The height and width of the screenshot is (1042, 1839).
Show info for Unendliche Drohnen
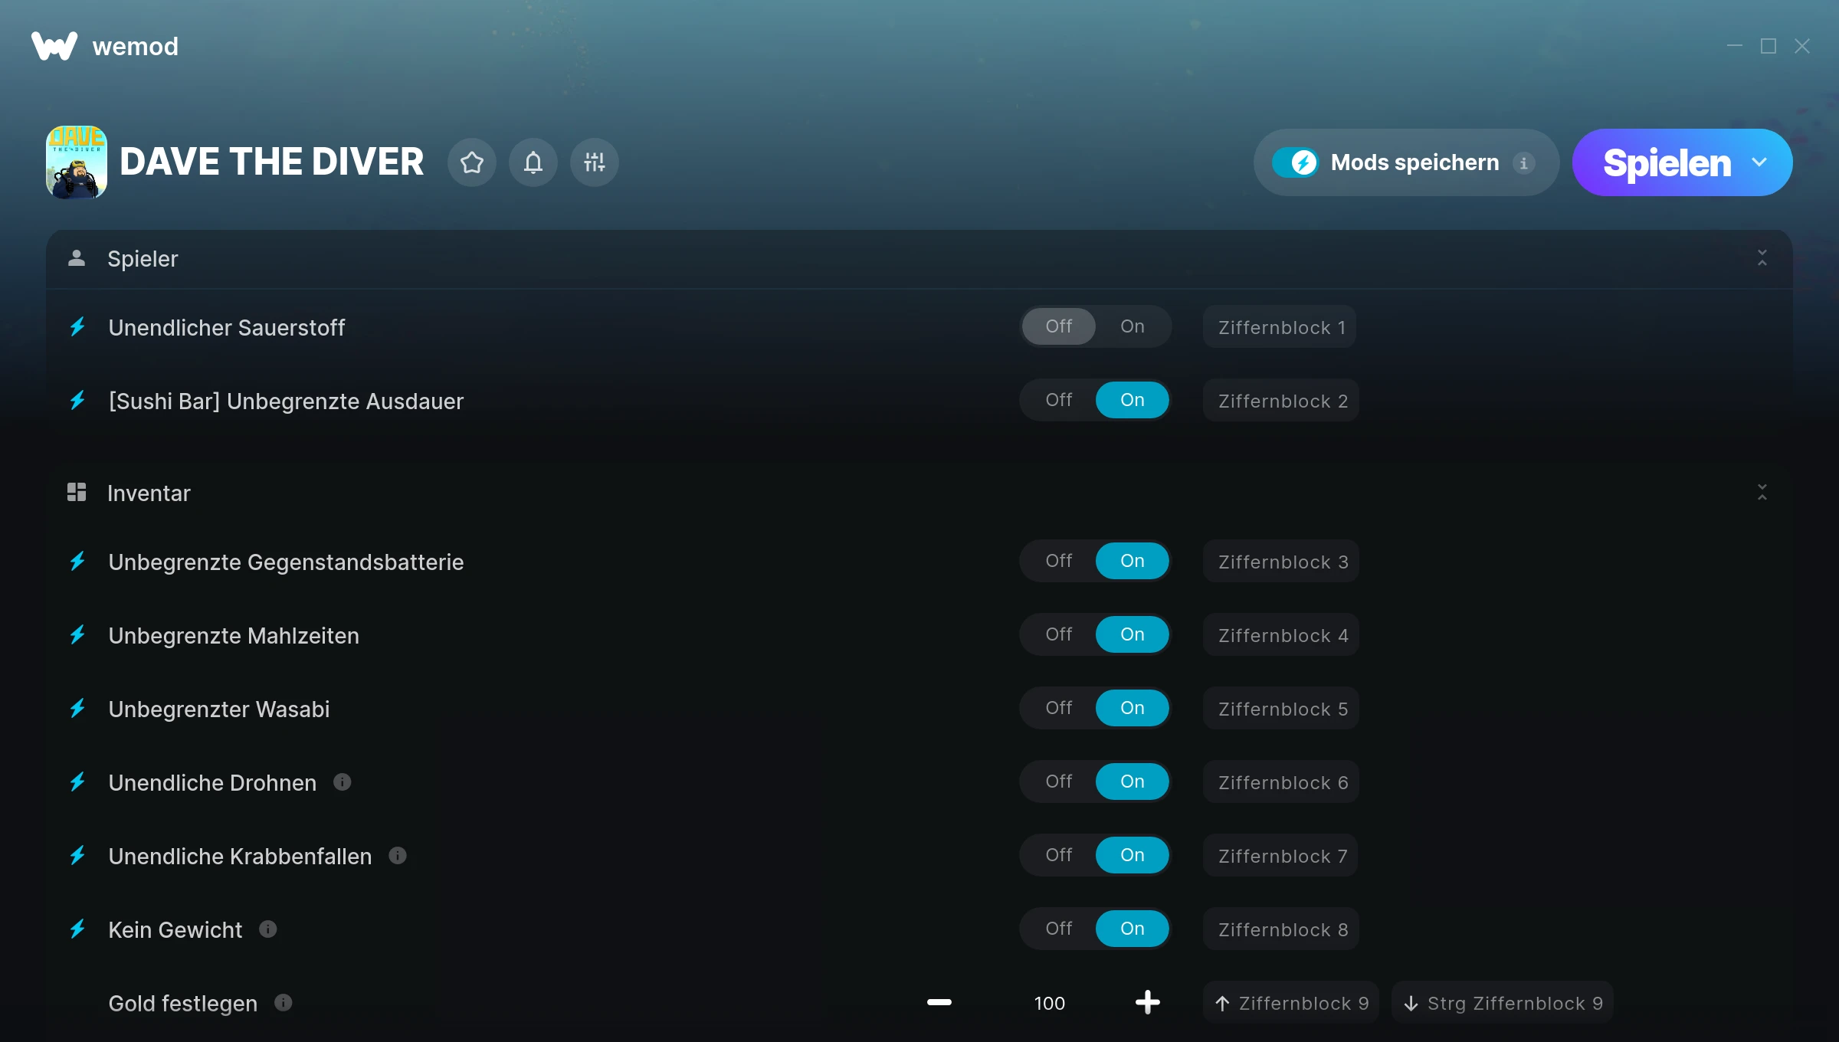coord(343,781)
